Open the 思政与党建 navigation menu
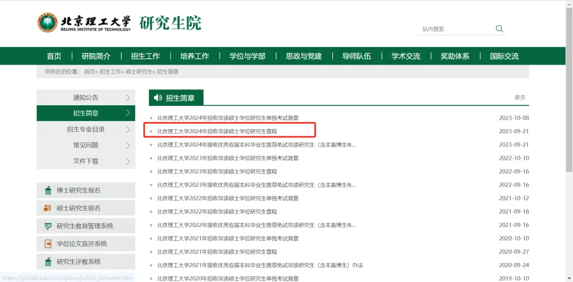This screenshot has height=282, width=573. (x=303, y=56)
